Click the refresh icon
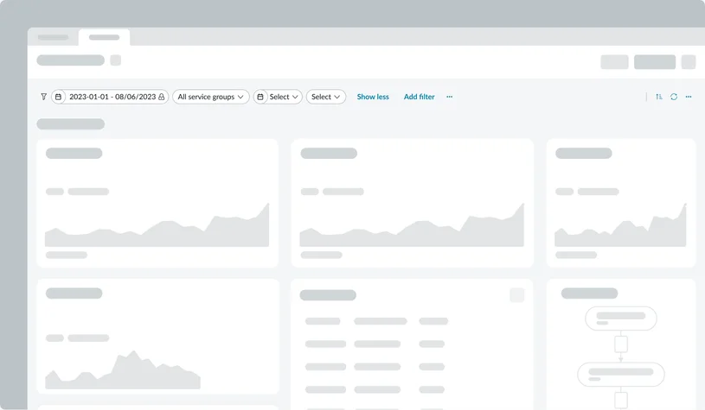Viewport: 705px width, 410px height. point(674,97)
